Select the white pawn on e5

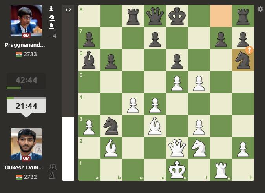[x=177, y=84]
